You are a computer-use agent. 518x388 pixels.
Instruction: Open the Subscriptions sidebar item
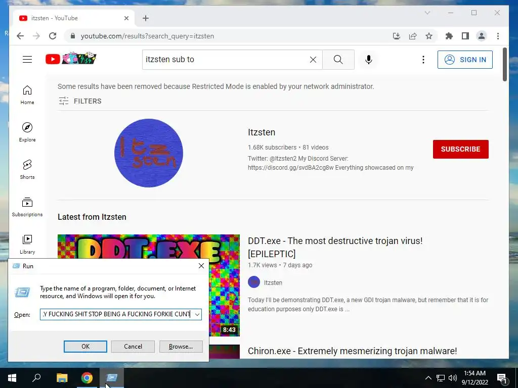point(27,207)
